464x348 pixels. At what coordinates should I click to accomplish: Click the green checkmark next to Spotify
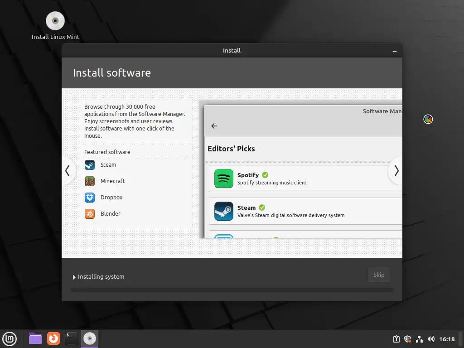[x=265, y=175]
